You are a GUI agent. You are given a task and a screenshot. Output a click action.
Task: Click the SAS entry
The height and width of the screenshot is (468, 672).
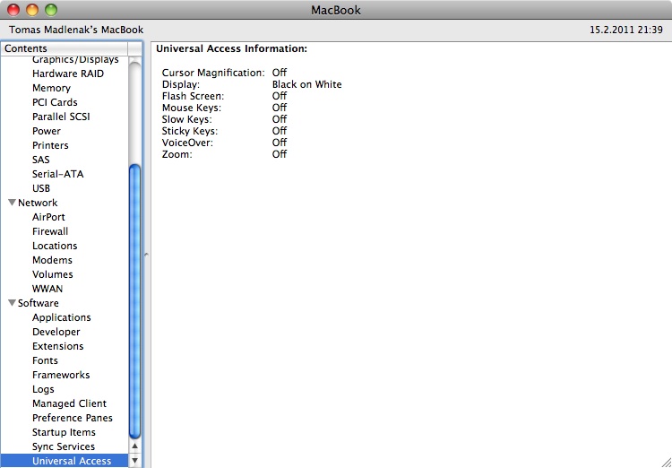pos(41,160)
